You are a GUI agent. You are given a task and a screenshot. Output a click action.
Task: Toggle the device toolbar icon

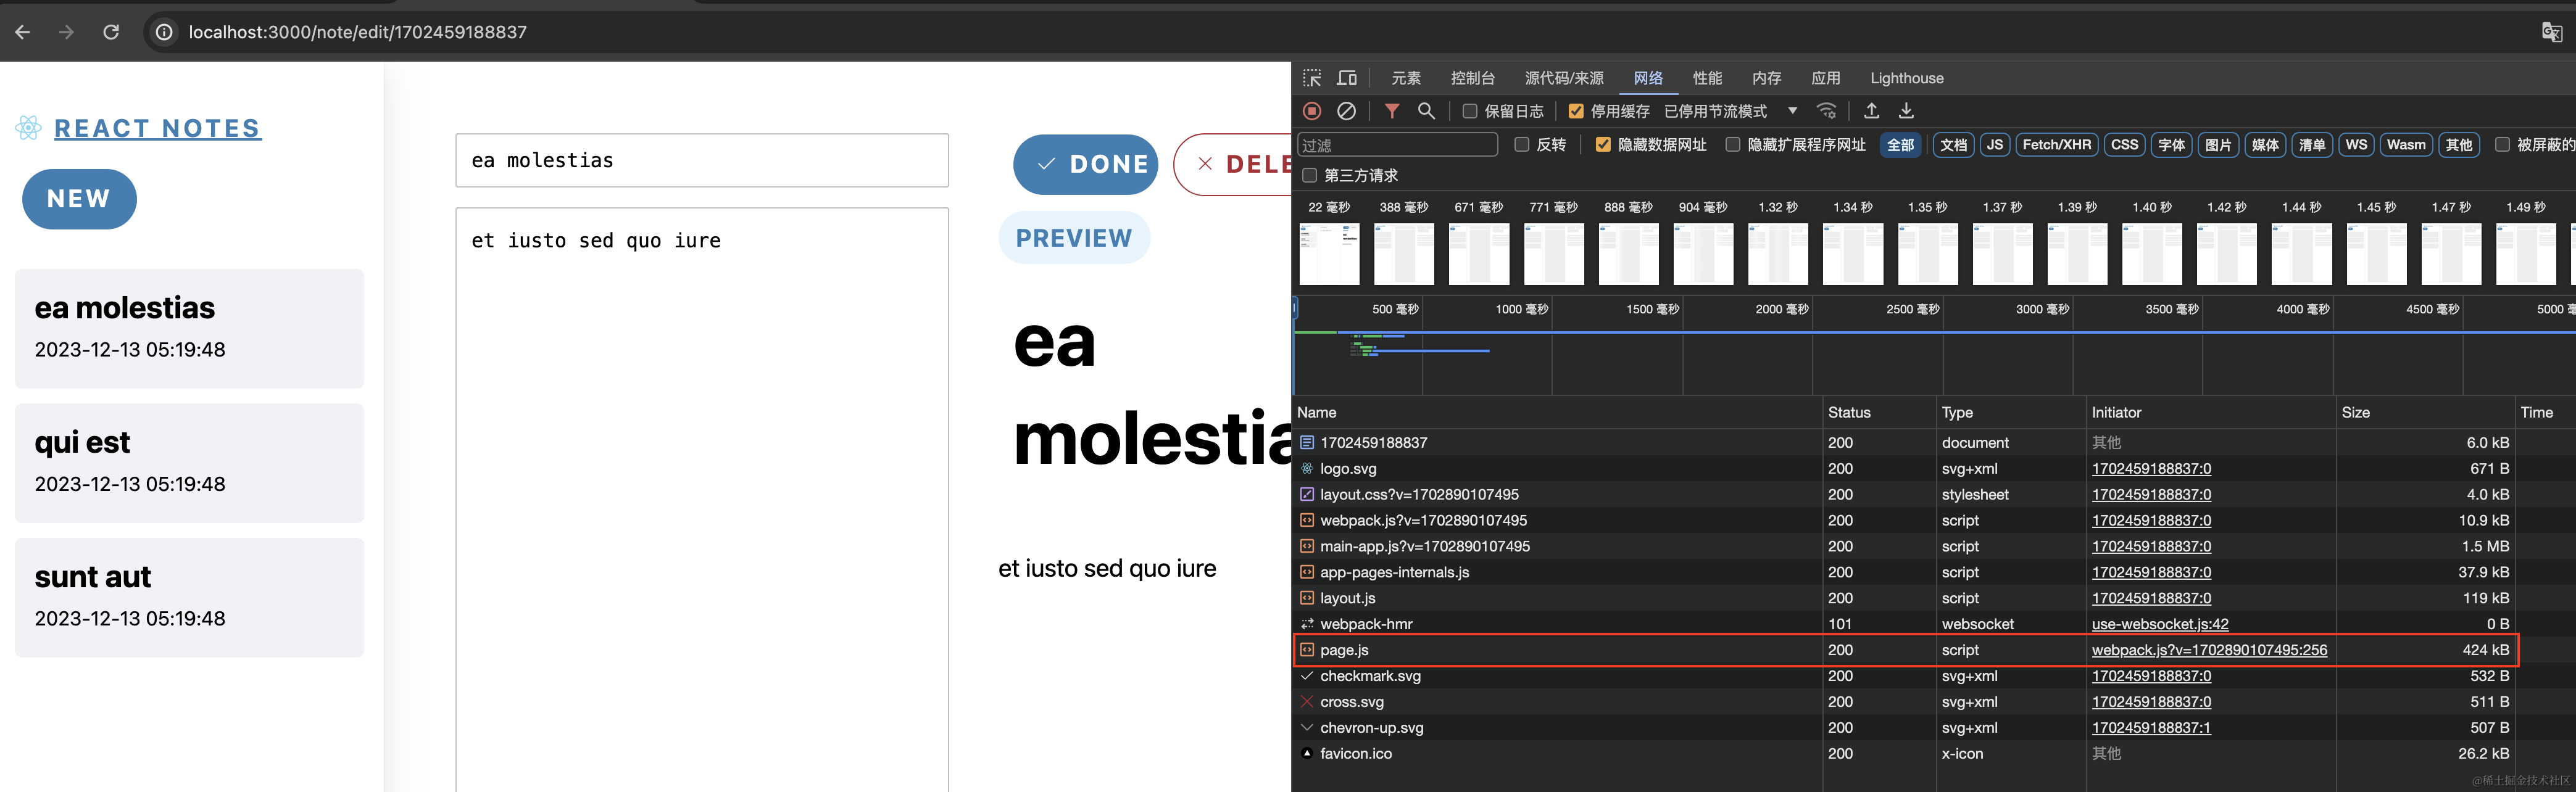tap(1347, 78)
